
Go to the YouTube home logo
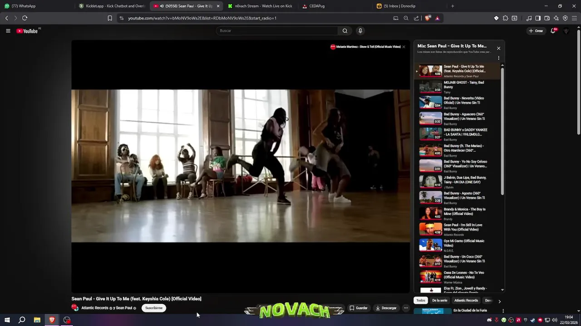27,31
